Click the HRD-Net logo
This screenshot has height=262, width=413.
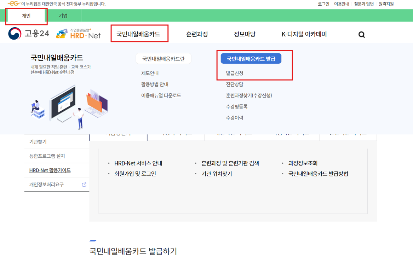click(78, 34)
